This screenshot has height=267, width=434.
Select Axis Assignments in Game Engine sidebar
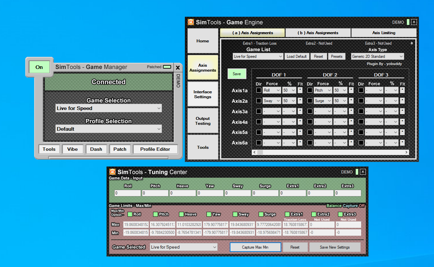[203, 67]
